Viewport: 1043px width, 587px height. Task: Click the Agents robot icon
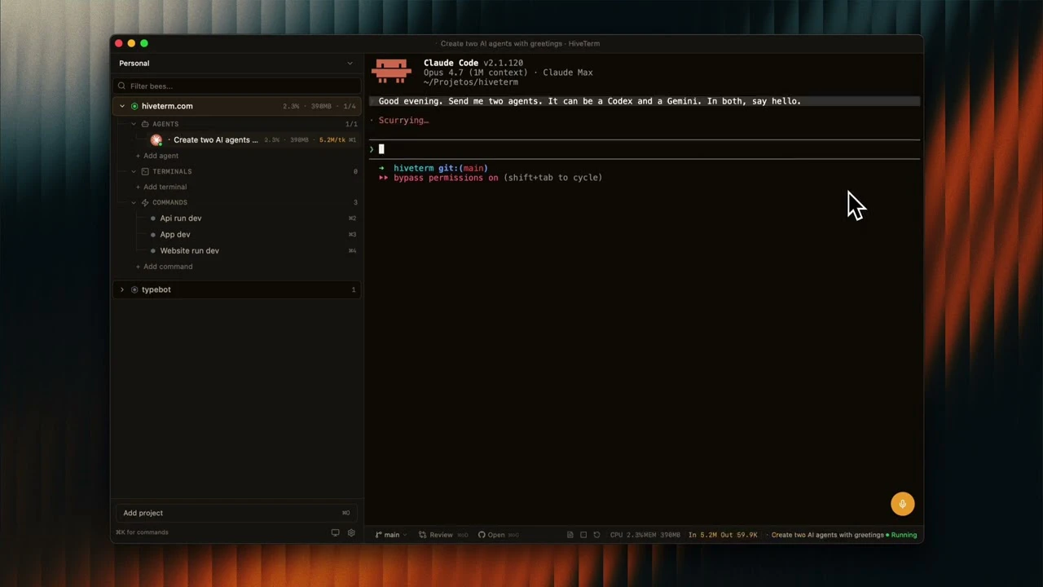pyautogui.click(x=145, y=124)
